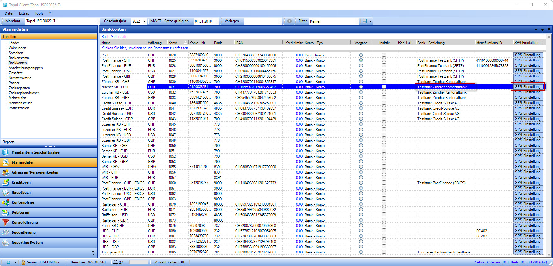
Task: Open the Mandant dropdown Topal_ISO20022_T
Action: pos(98,21)
